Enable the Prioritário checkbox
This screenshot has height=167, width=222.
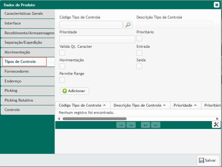pos(139,38)
